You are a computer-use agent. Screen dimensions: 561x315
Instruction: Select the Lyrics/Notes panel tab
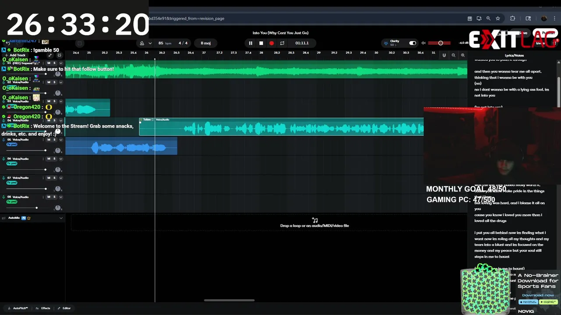point(514,56)
